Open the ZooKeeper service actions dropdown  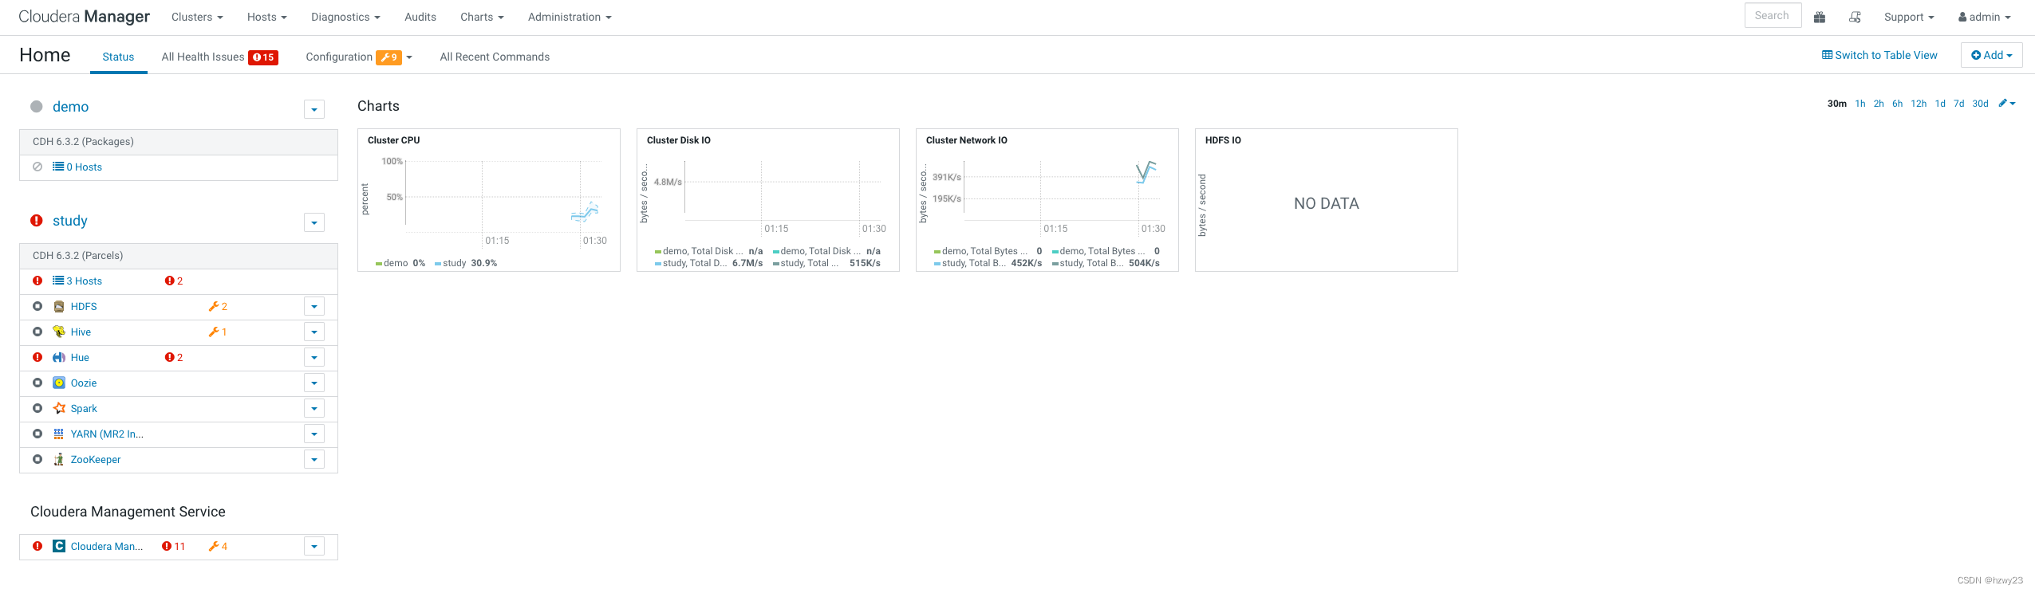point(314,460)
